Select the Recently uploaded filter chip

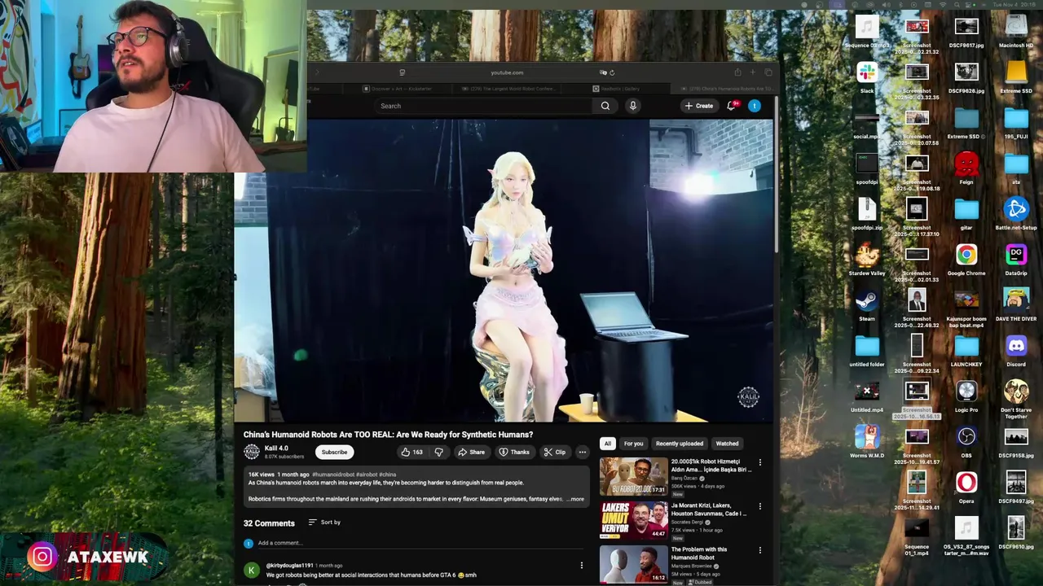pos(679,444)
